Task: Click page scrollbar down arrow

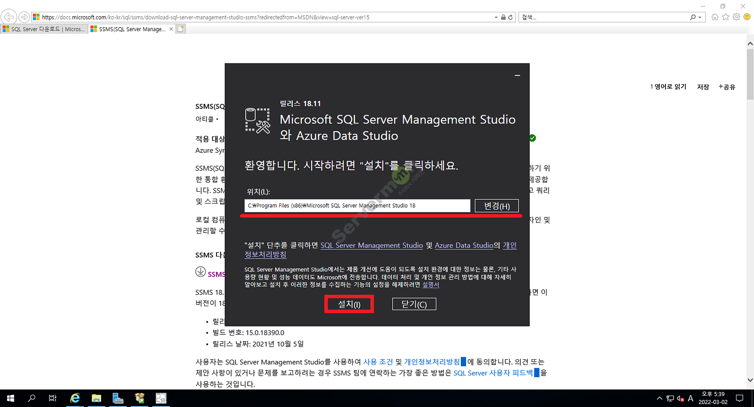Action: click(x=750, y=380)
